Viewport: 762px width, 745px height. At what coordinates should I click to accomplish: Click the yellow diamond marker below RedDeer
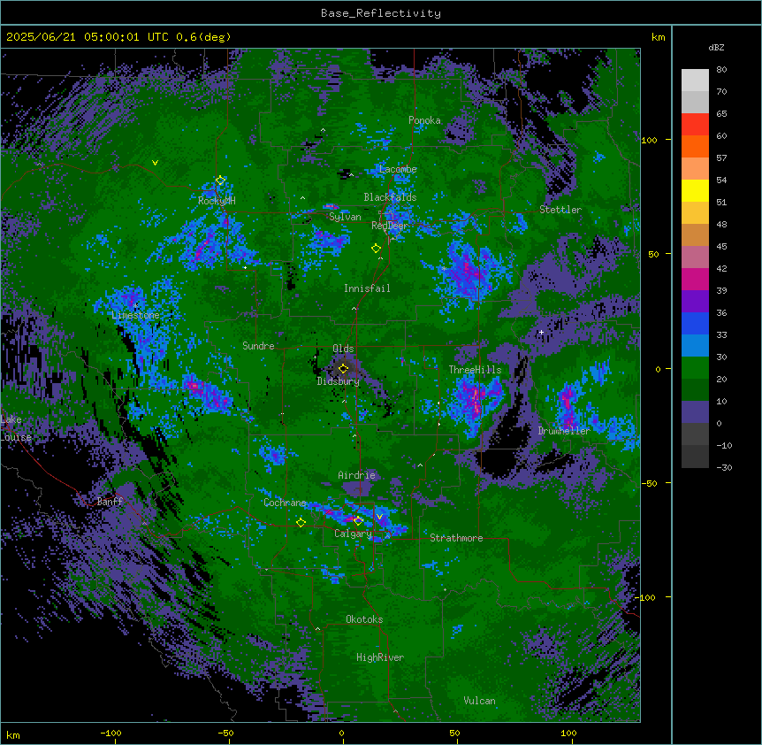coord(376,249)
